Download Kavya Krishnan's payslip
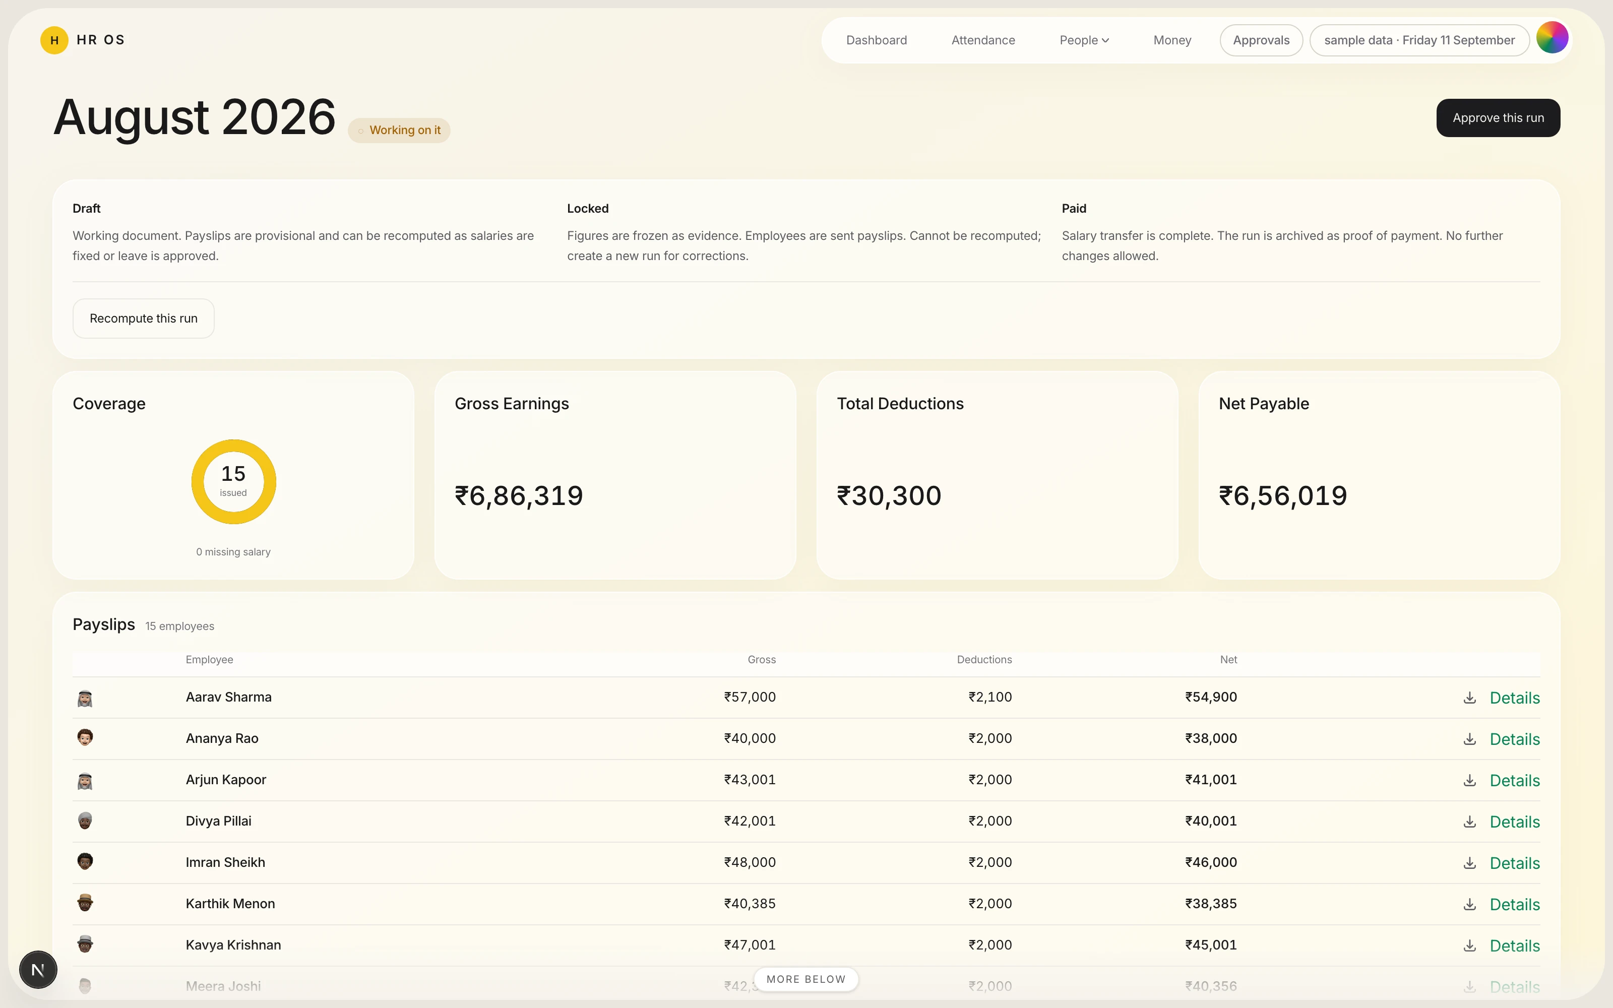 (1469, 946)
